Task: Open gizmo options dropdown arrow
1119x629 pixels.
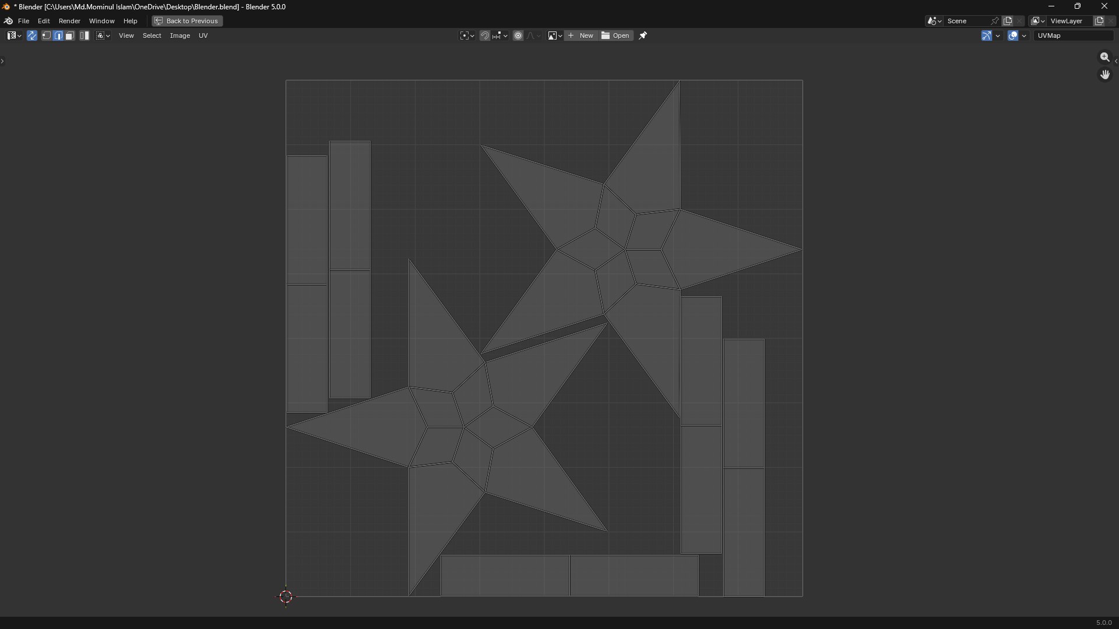Action: click(x=998, y=36)
